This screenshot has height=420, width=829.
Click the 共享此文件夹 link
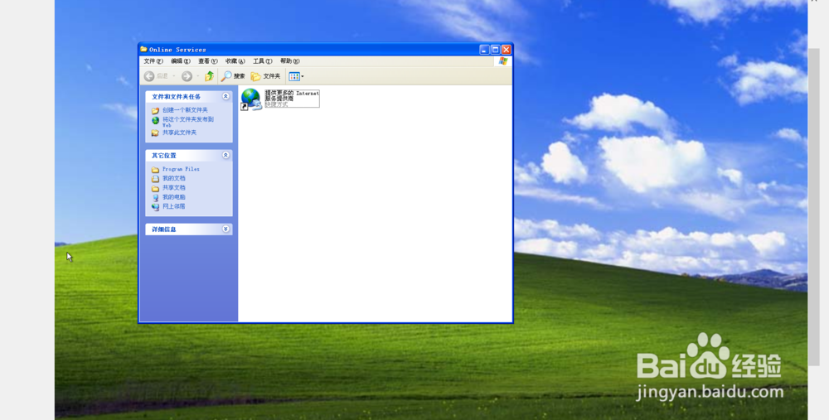[179, 133]
